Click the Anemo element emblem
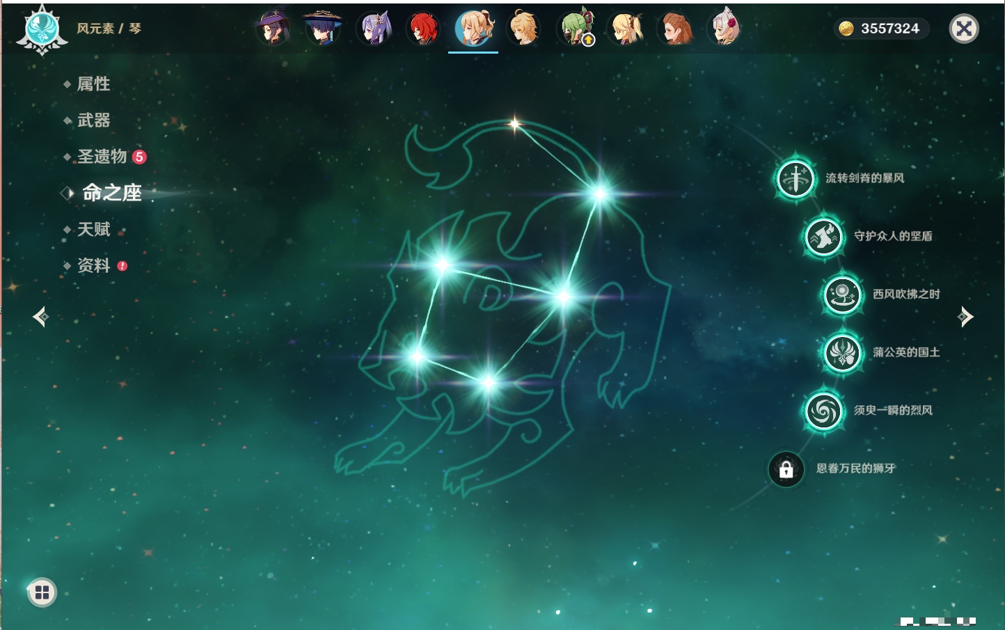The width and height of the screenshot is (1005, 630). point(42,30)
